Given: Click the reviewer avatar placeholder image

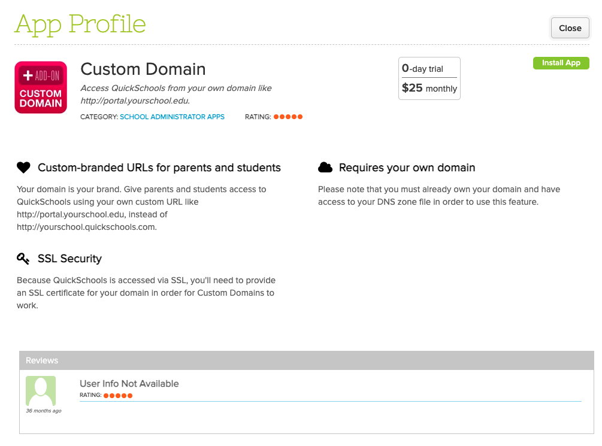Looking at the screenshot, I should click(x=41, y=391).
